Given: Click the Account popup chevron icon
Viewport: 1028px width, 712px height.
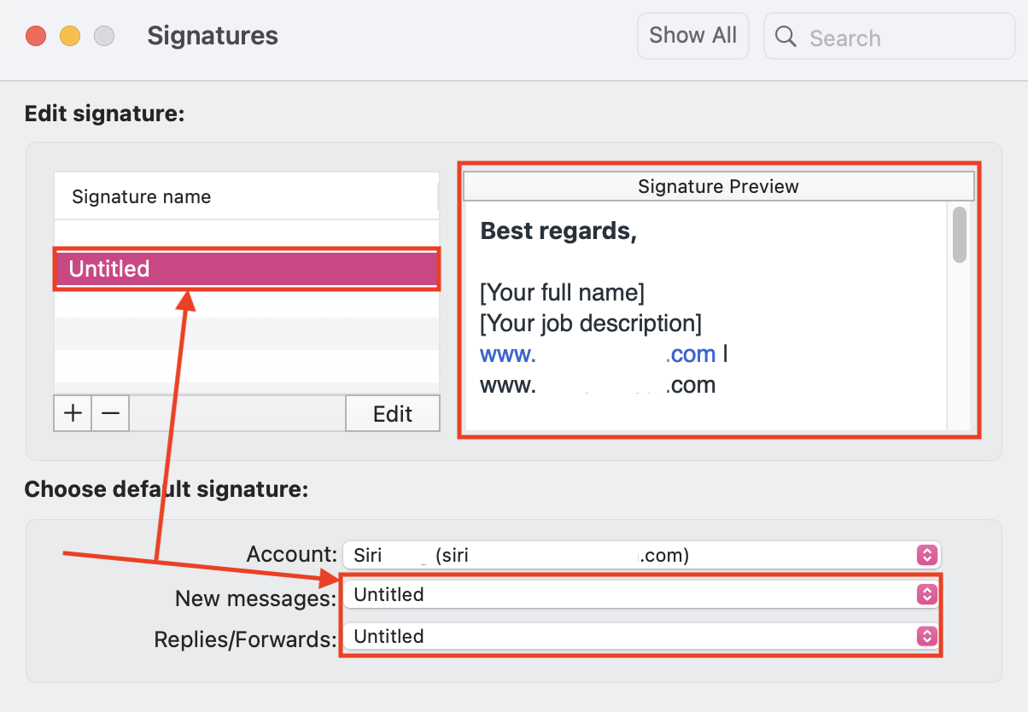Looking at the screenshot, I should coord(926,555).
